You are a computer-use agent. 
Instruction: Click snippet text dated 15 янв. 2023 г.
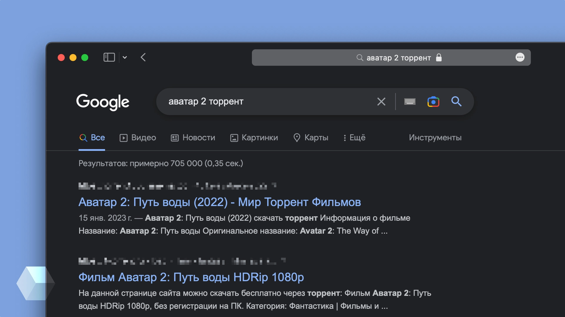tap(105, 218)
